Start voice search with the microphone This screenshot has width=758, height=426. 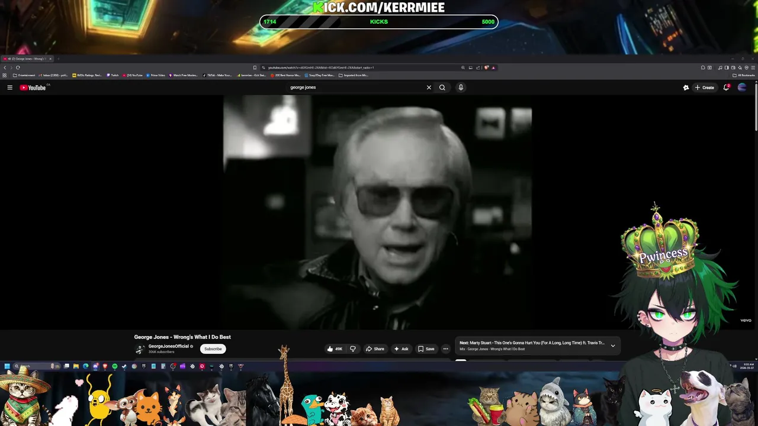[460, 88]
